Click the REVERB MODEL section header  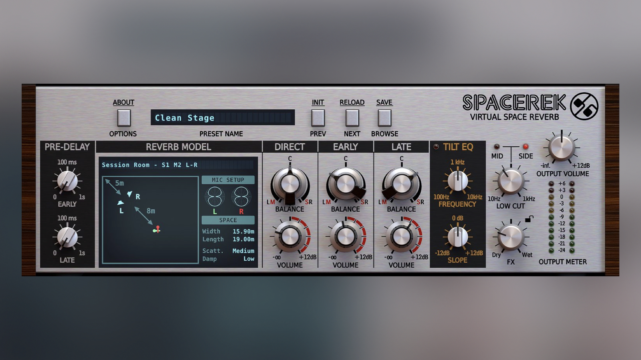click(179, 147)
